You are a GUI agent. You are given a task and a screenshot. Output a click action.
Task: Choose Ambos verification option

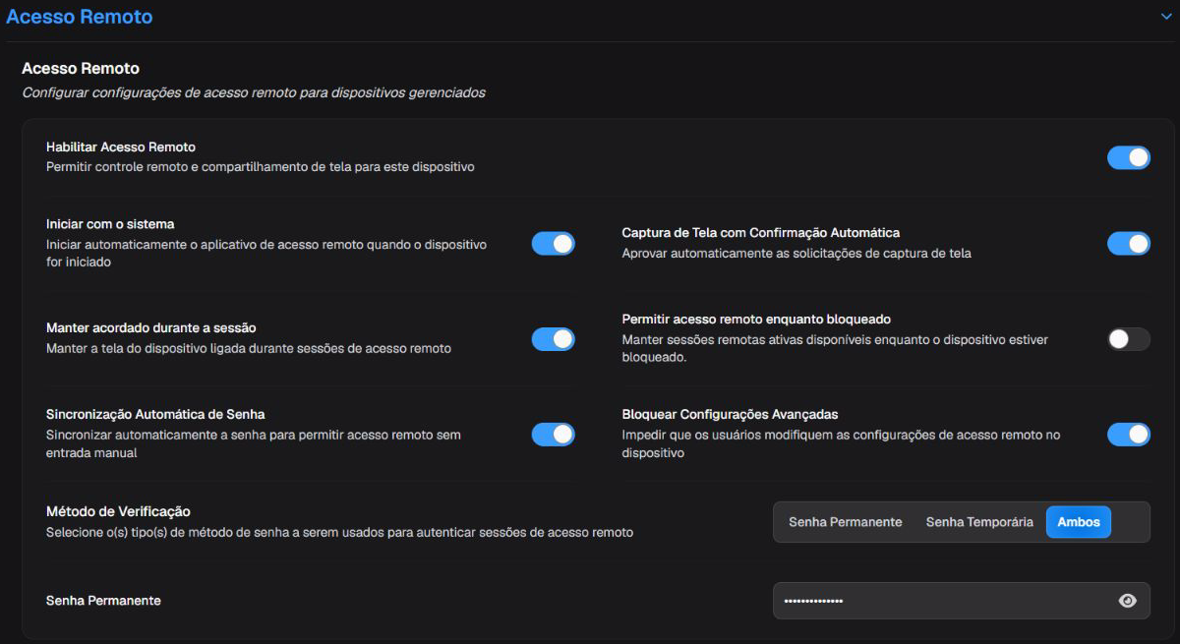click(x=1079, y=522)
